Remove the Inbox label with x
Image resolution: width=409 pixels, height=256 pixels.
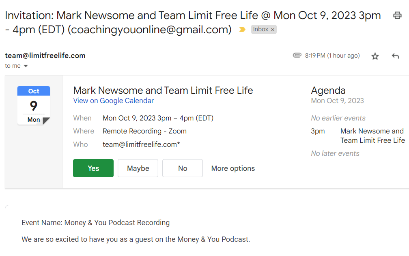273,30
